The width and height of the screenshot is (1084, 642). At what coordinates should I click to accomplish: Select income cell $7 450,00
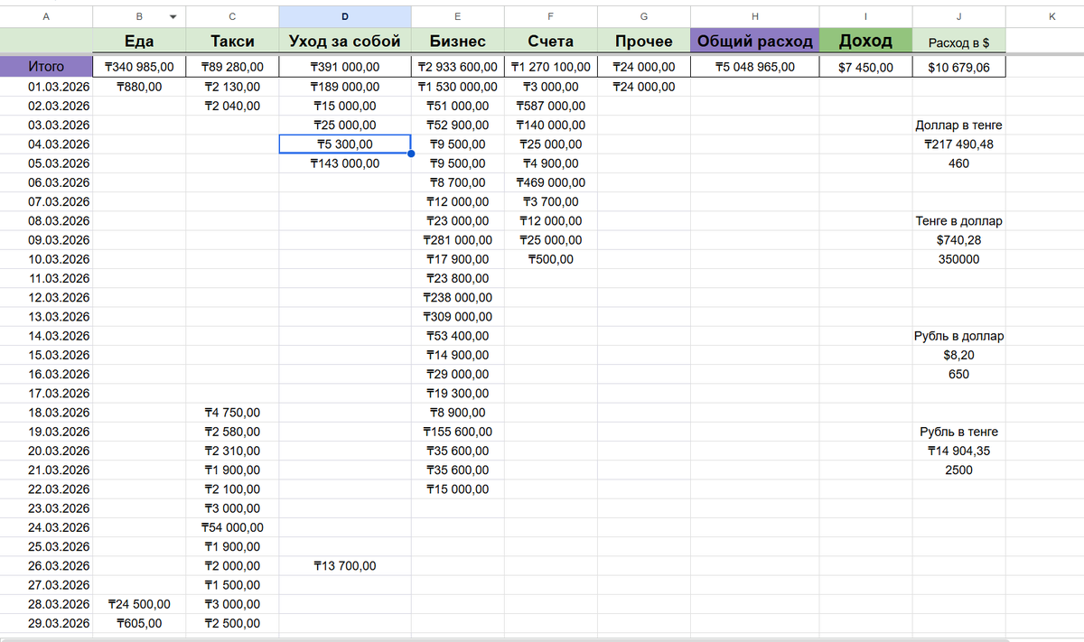[865, 67]
